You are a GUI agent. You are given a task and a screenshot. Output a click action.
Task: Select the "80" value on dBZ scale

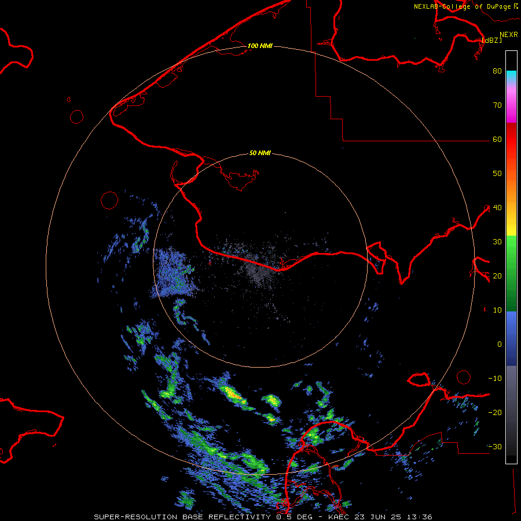click(x=497, y=71)
